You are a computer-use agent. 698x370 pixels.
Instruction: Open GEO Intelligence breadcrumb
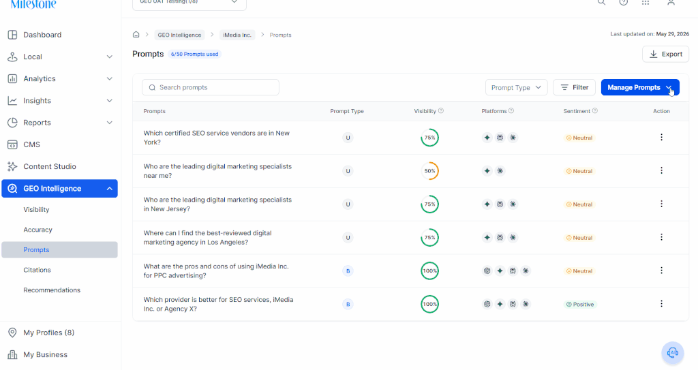click(x=179, y=35)
